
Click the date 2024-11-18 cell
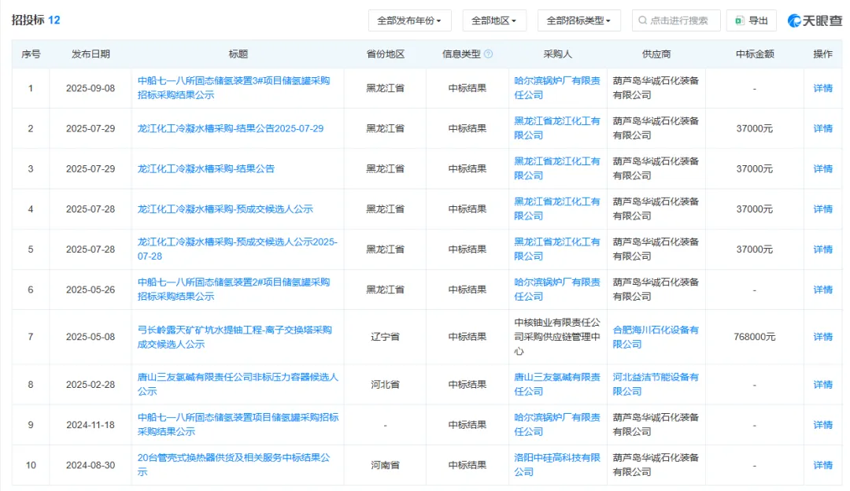pos(91,425)
